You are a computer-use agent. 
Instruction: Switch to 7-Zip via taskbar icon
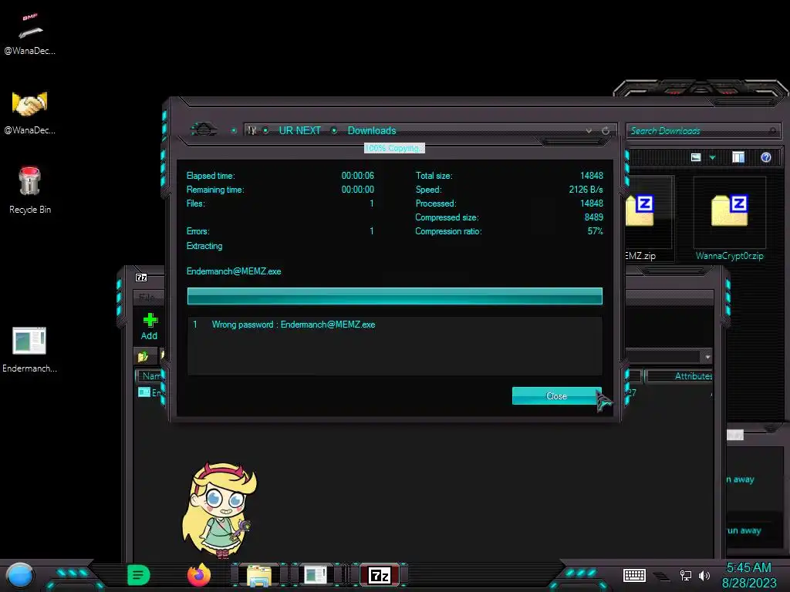tap(380, 575)
